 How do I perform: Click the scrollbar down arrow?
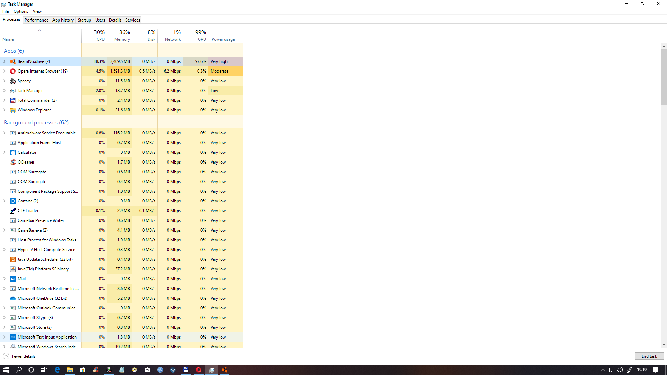tap(664, 345)
